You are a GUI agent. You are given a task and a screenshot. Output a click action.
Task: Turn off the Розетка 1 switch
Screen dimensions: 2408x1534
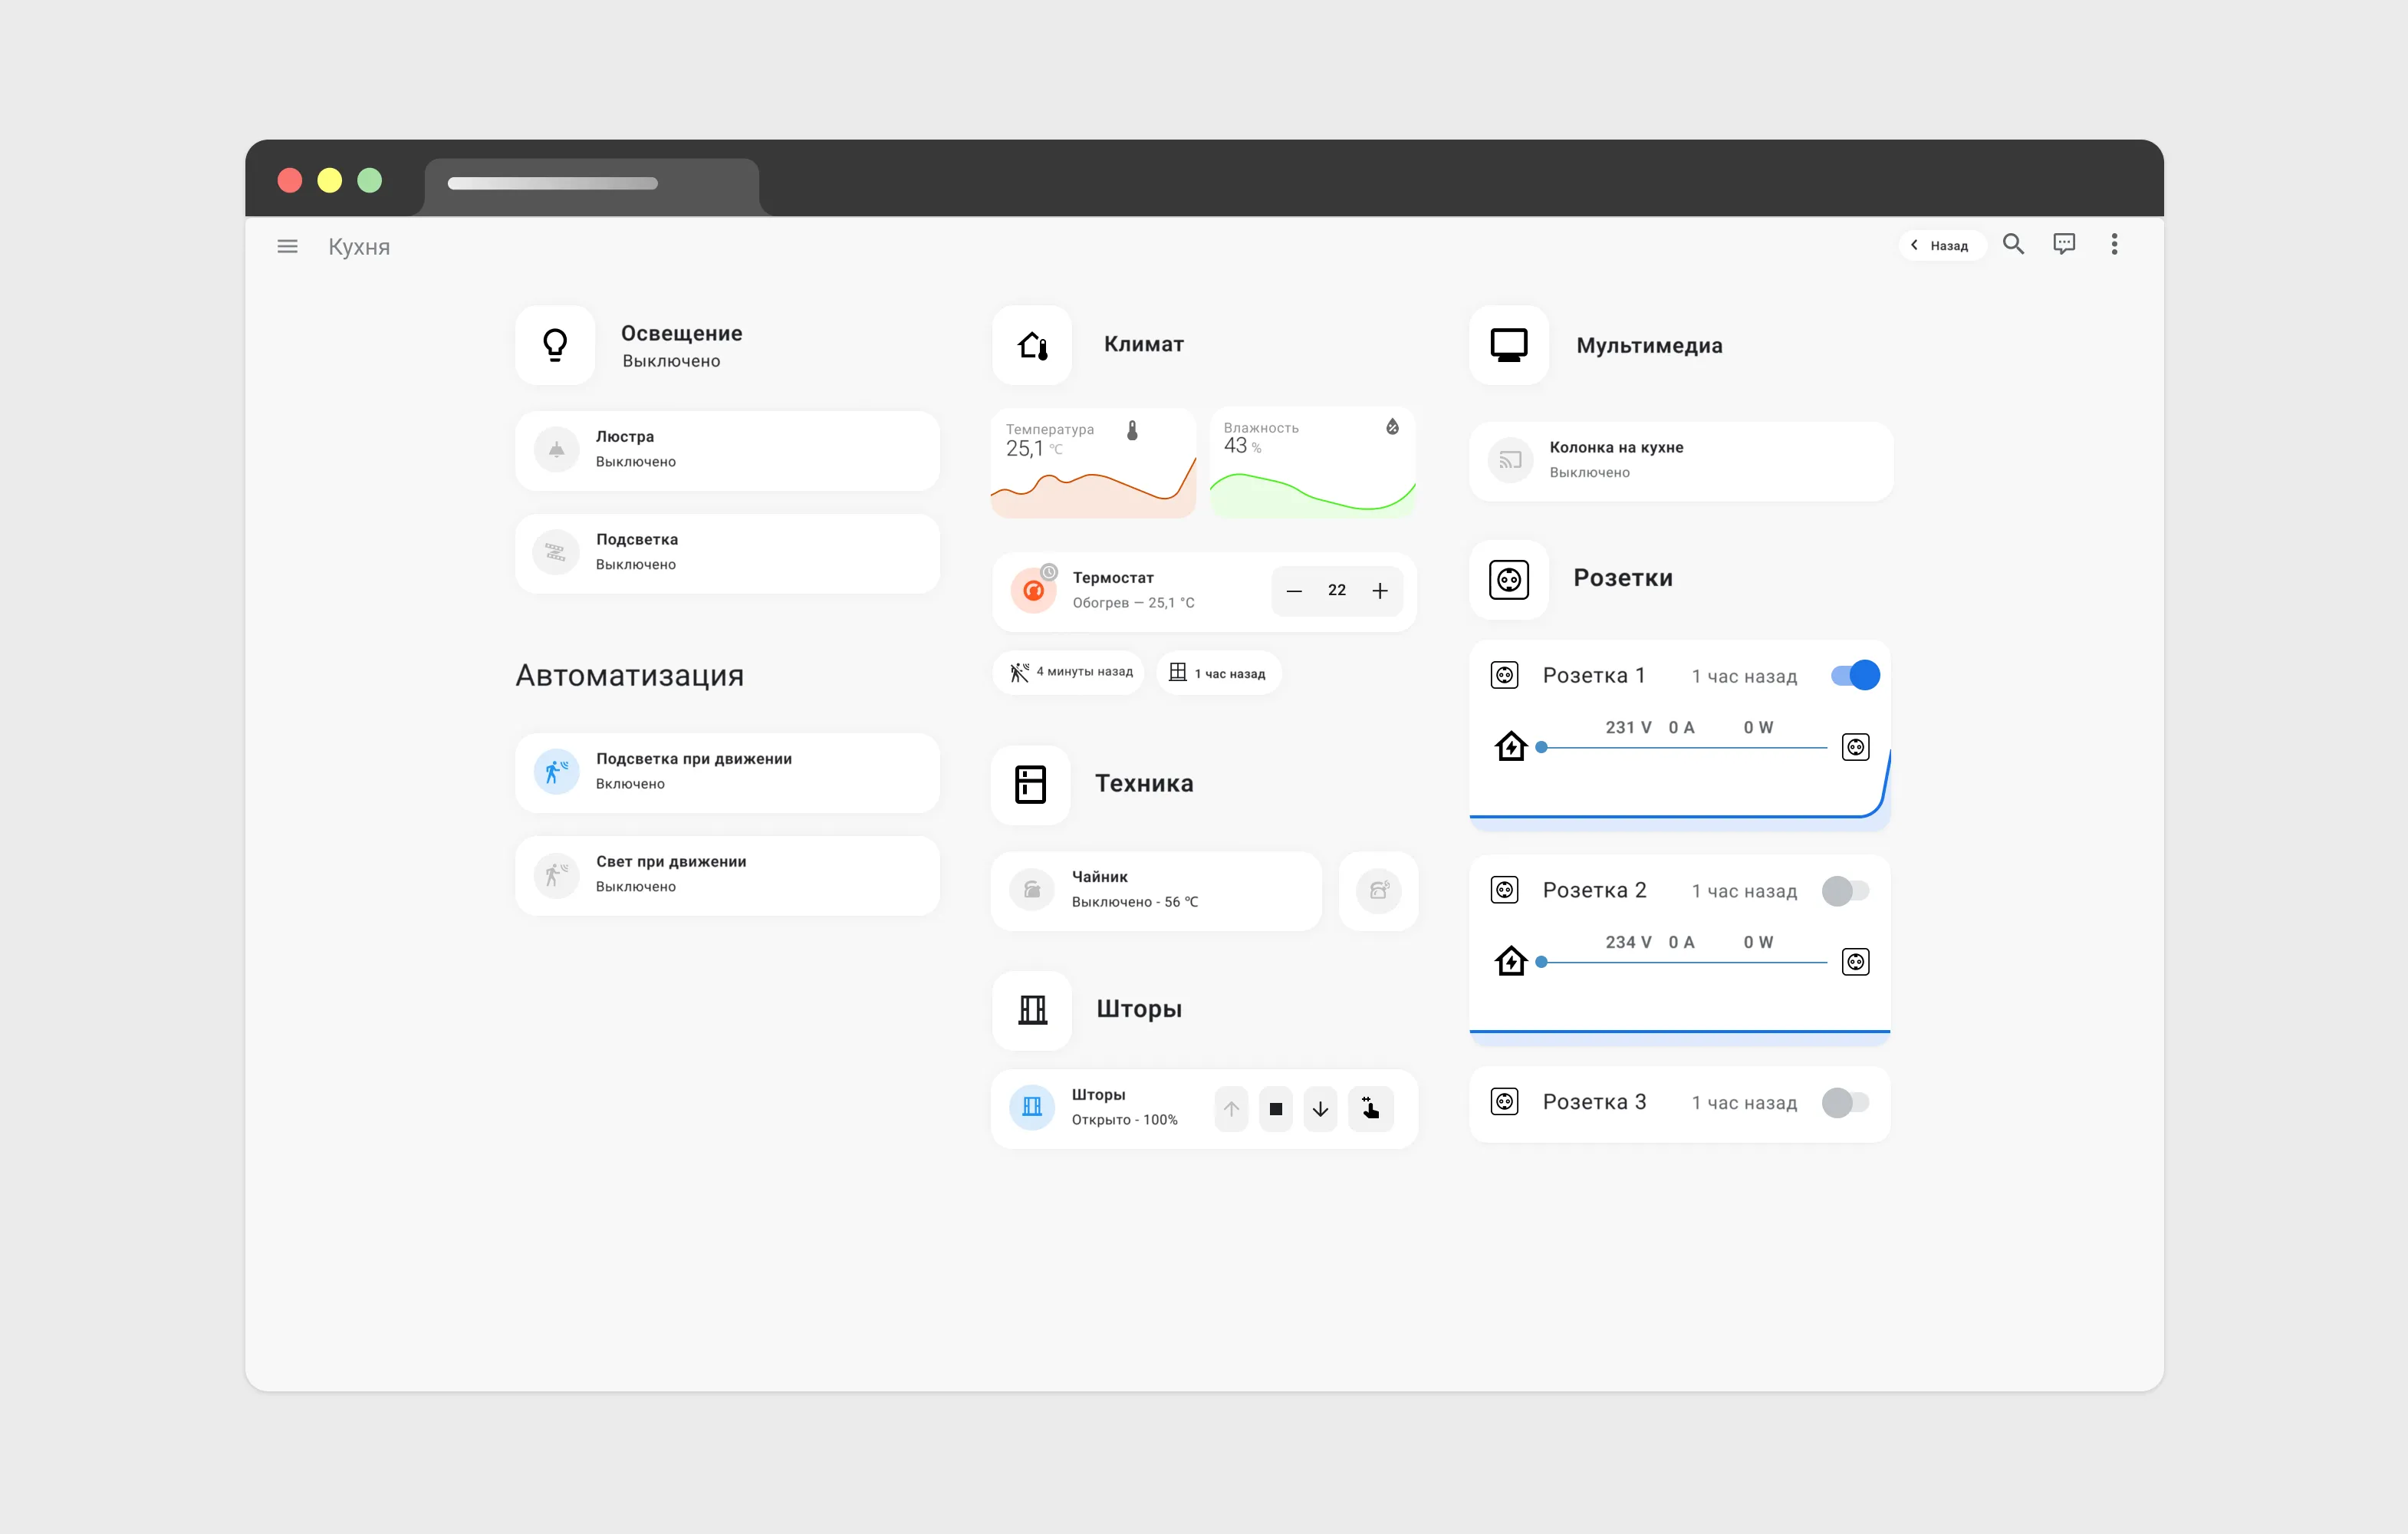[1856, 676]
